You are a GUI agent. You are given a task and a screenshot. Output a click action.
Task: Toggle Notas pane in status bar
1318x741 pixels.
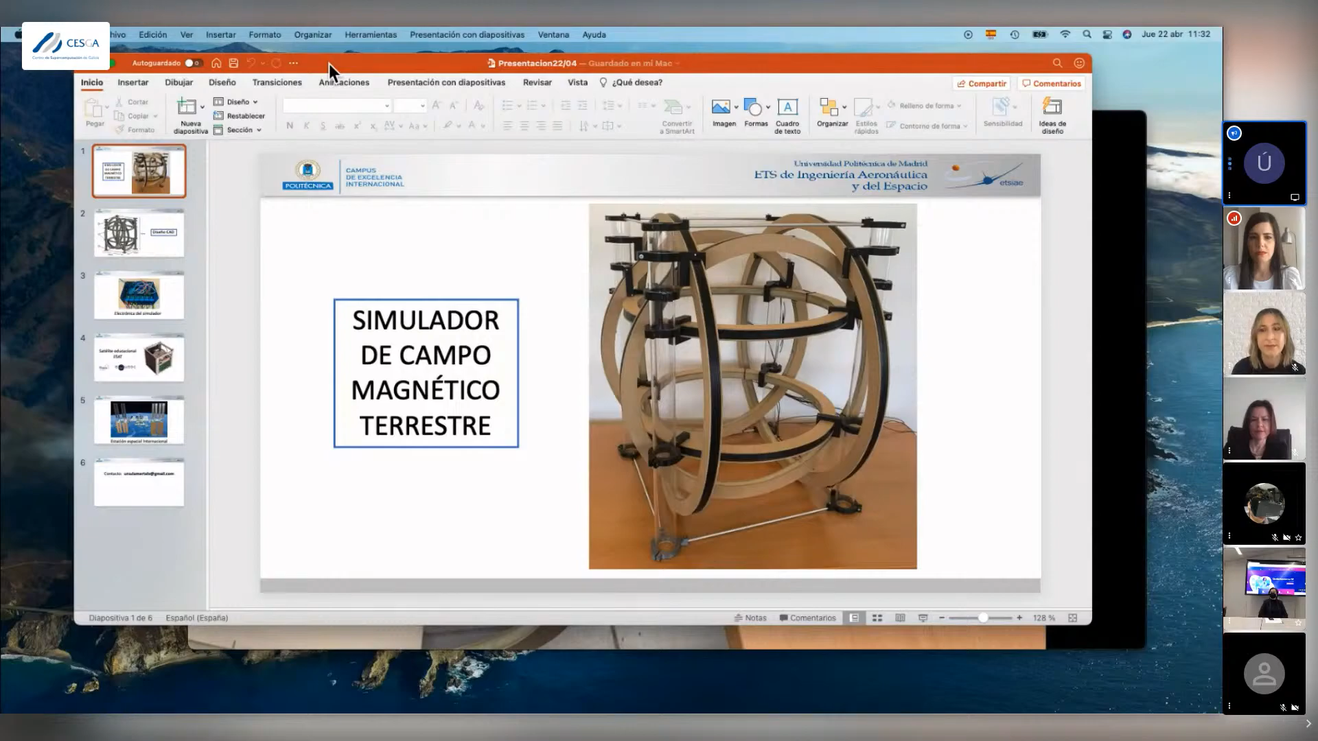[750, 618]
